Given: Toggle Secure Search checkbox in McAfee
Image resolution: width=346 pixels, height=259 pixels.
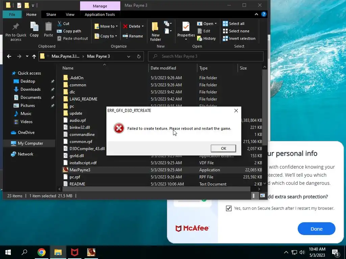Looking at the screenshot, I should (229, 208).
